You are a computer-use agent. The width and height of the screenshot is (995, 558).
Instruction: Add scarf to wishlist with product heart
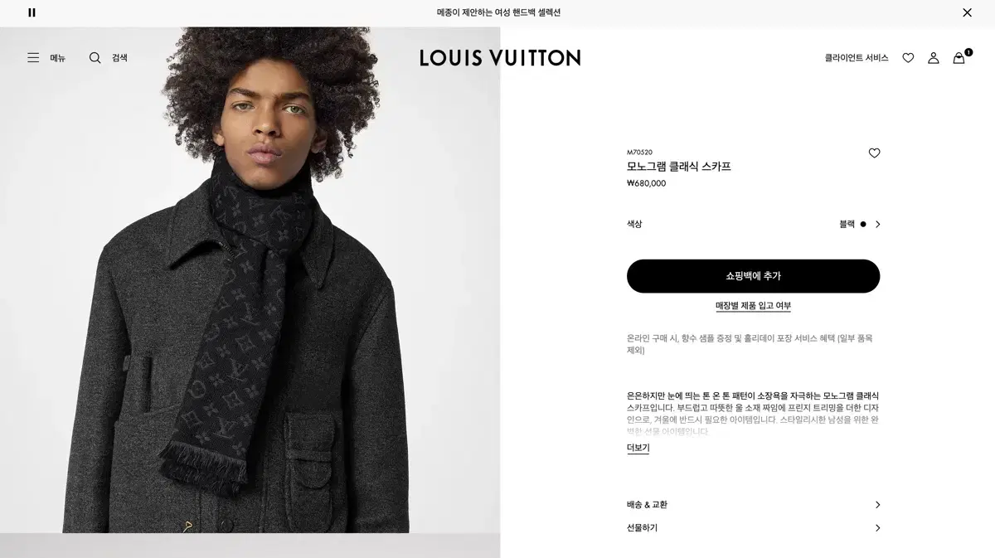coord(874,153)
